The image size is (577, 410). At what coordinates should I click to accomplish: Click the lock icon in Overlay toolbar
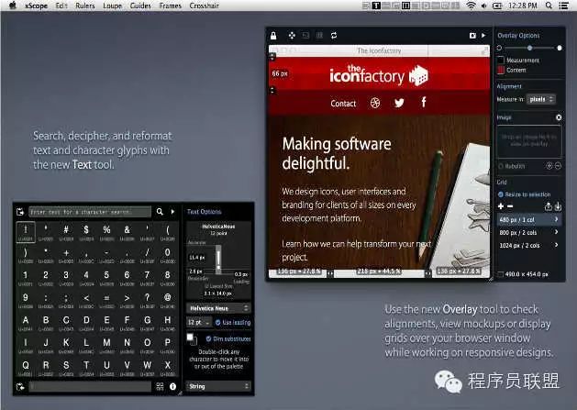coord(273,36)
